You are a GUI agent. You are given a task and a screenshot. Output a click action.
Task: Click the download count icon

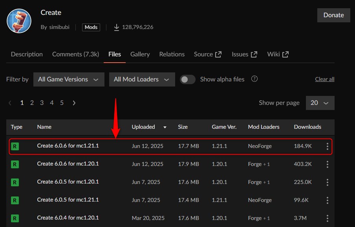click(x=117, y=27)
